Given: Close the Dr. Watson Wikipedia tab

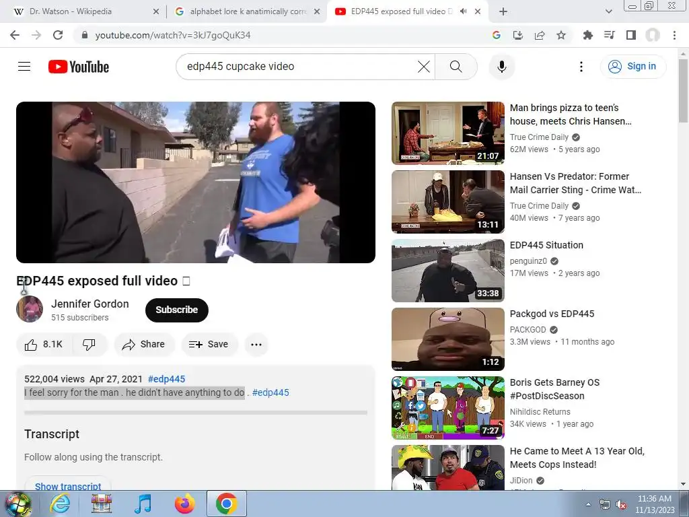Looking at the screenshot, I should (x=156, y=11).
